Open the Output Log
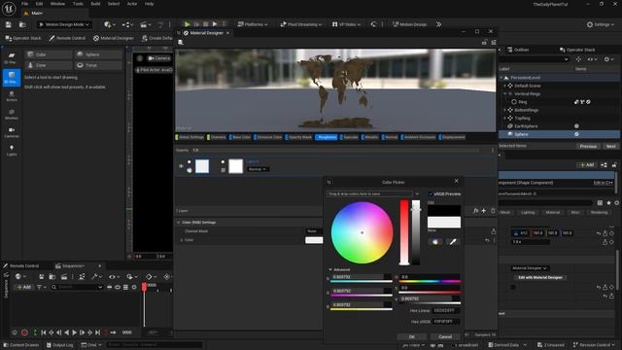622x350 pixels. click(60, 345)
